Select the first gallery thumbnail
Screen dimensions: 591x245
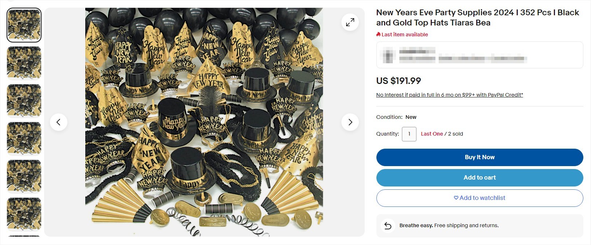tap(24, 24)
